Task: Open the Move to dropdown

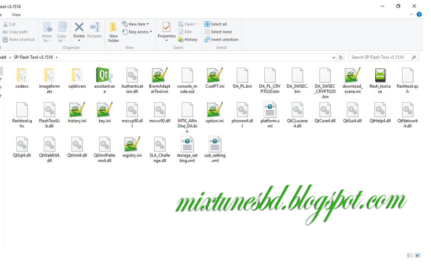Action: (47, 32)
